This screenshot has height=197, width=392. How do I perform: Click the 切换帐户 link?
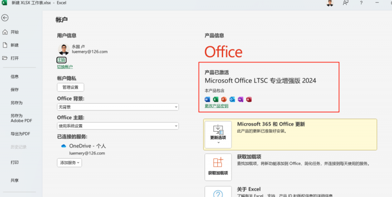click(x=65, y=67)
